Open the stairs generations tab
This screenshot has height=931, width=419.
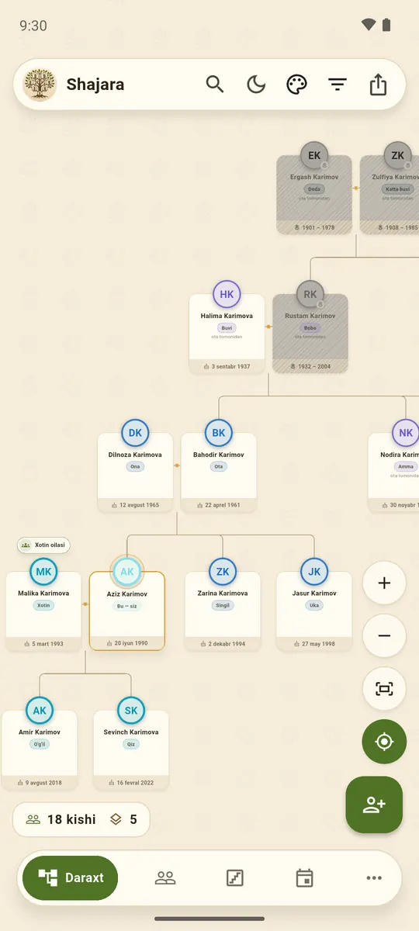(x=234, y=877)
